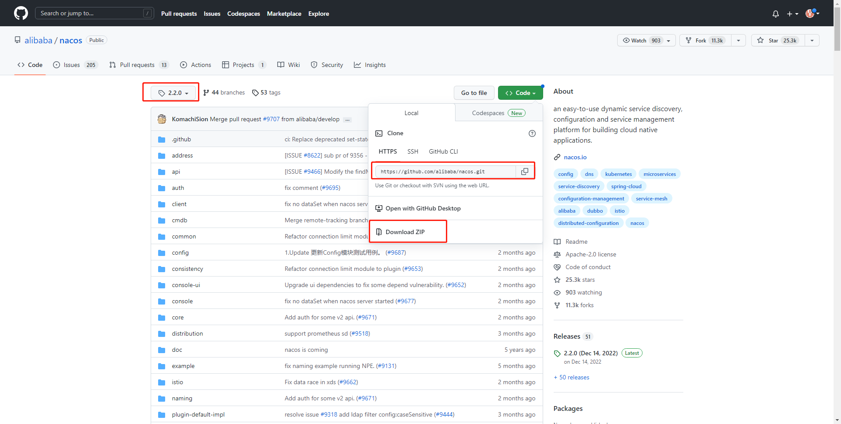Click KomachiSion's commit author avatar

pos(162,119)
